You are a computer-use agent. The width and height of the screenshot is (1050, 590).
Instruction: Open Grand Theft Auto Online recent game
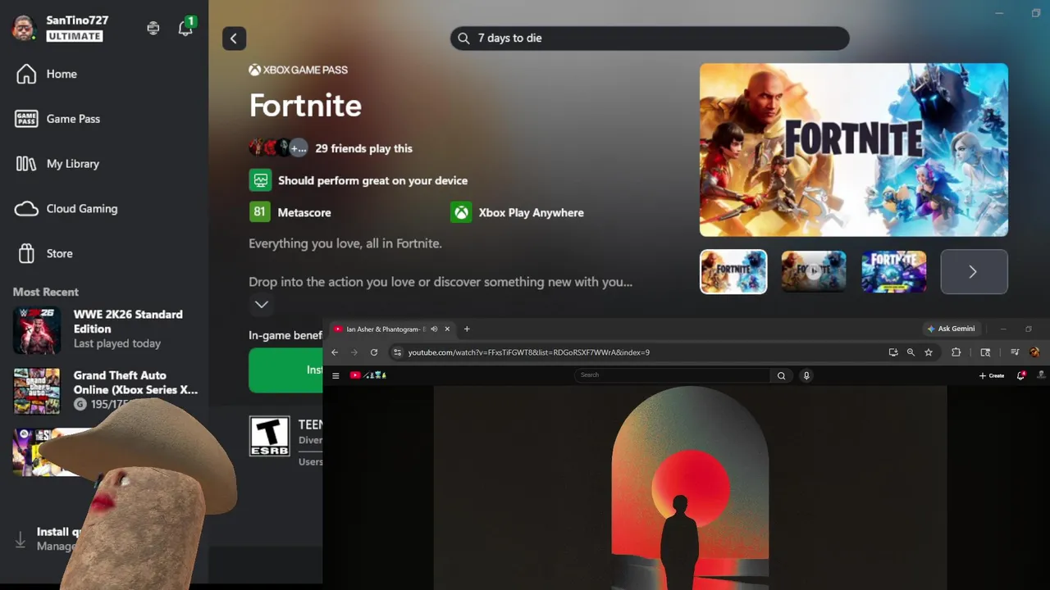pyautogui.click(x=105, y=389)
